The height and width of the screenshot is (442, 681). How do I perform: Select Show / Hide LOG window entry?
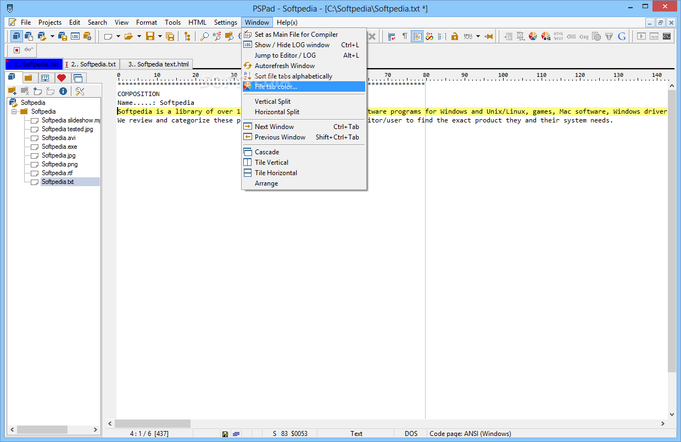304,45
